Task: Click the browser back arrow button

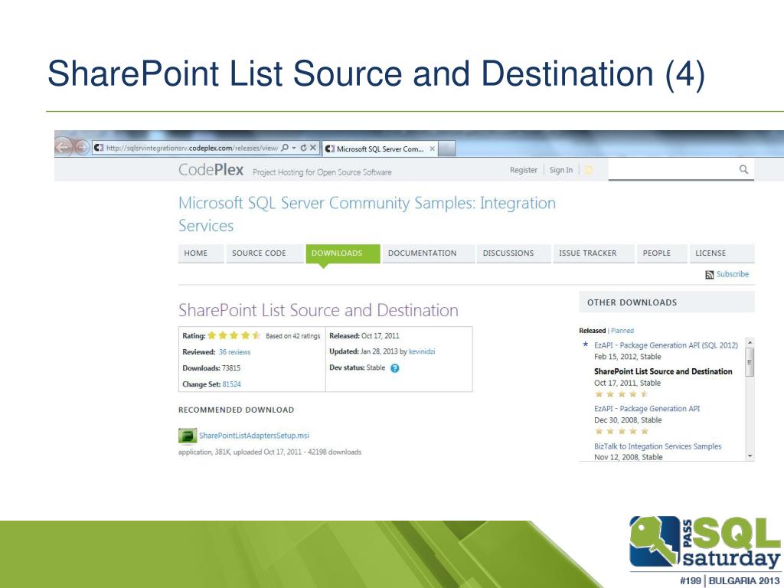Action: coord(63,147)
